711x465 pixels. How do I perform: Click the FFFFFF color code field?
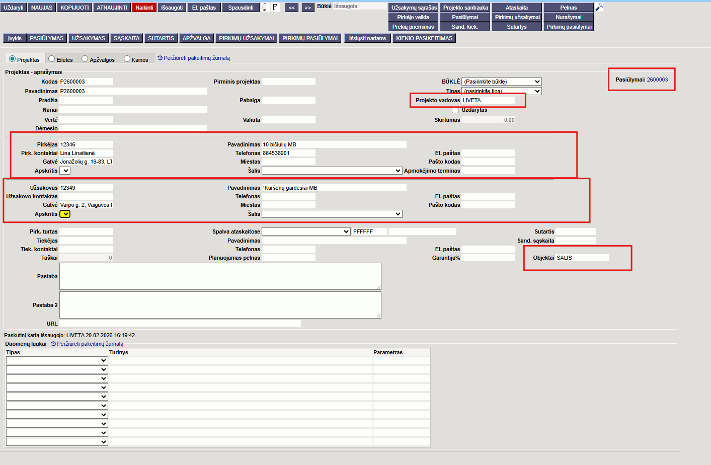[x=369, y=231]
